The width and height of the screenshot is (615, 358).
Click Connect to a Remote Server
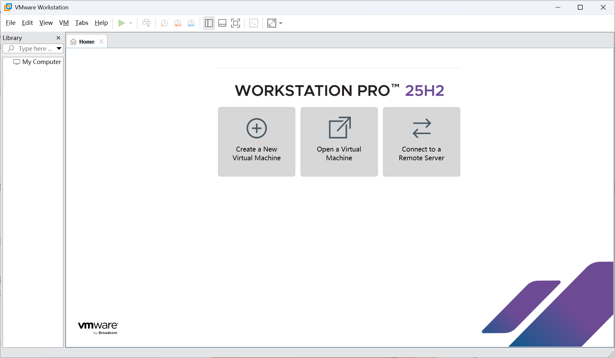[x=422, y=142]
